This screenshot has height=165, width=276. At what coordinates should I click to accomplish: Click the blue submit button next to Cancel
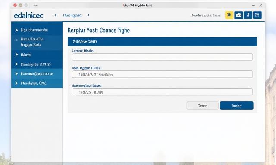237,106
